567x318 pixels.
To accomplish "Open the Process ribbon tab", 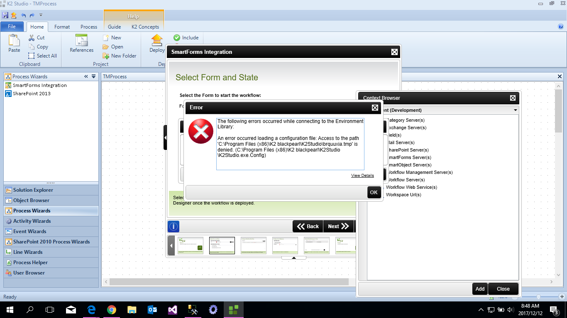I will (x=89, y=27).
